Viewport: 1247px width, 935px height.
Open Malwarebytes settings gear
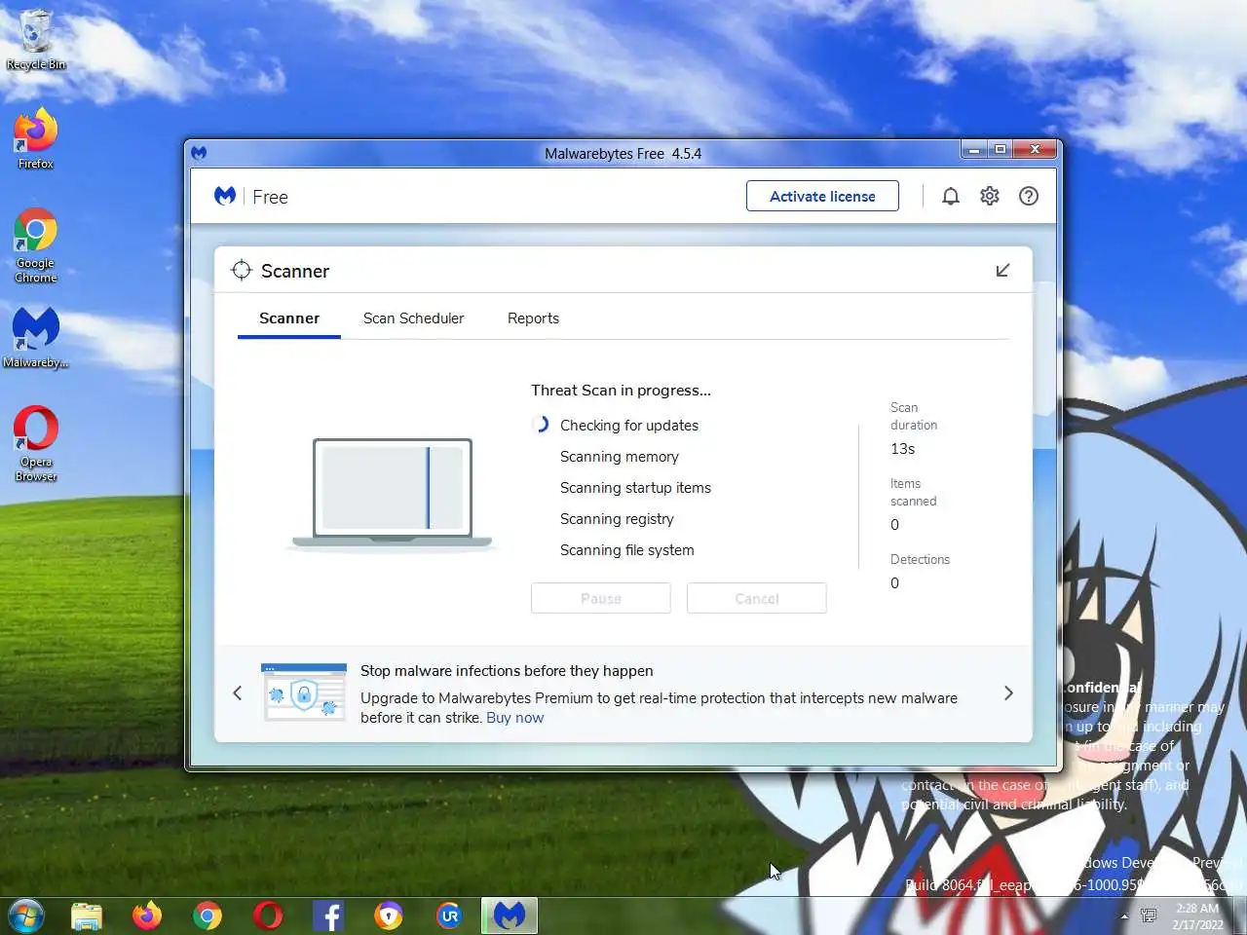(990, 196)
